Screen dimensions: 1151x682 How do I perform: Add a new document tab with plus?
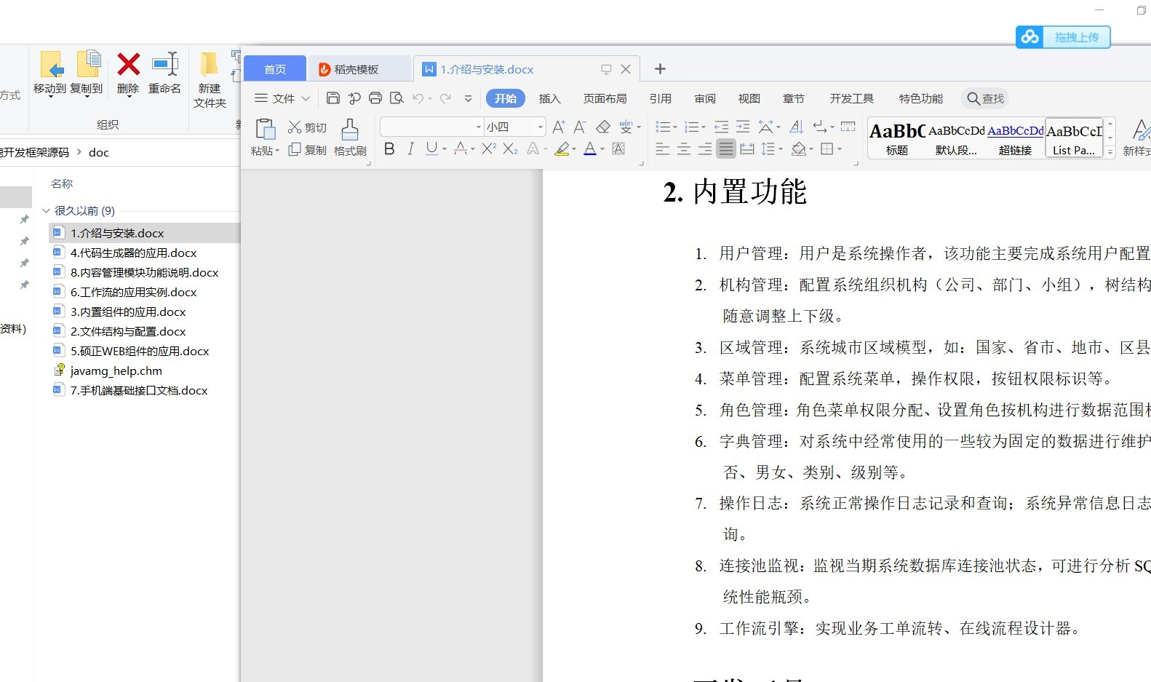click(x=660, y=68)
